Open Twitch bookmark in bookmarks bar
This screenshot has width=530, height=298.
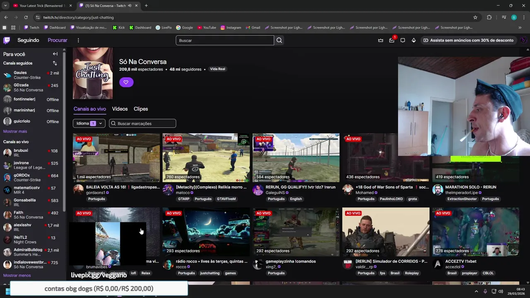pos(31,28)
